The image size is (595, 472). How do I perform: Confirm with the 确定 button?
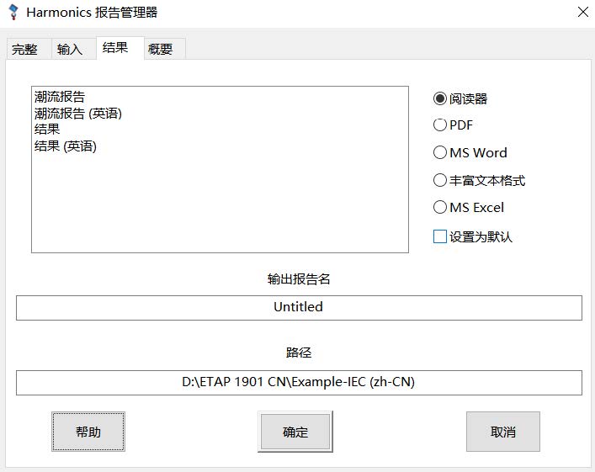coord(295,432)
